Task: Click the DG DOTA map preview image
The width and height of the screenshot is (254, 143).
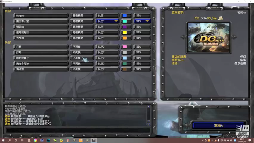Action: click(x=209, y=37)
